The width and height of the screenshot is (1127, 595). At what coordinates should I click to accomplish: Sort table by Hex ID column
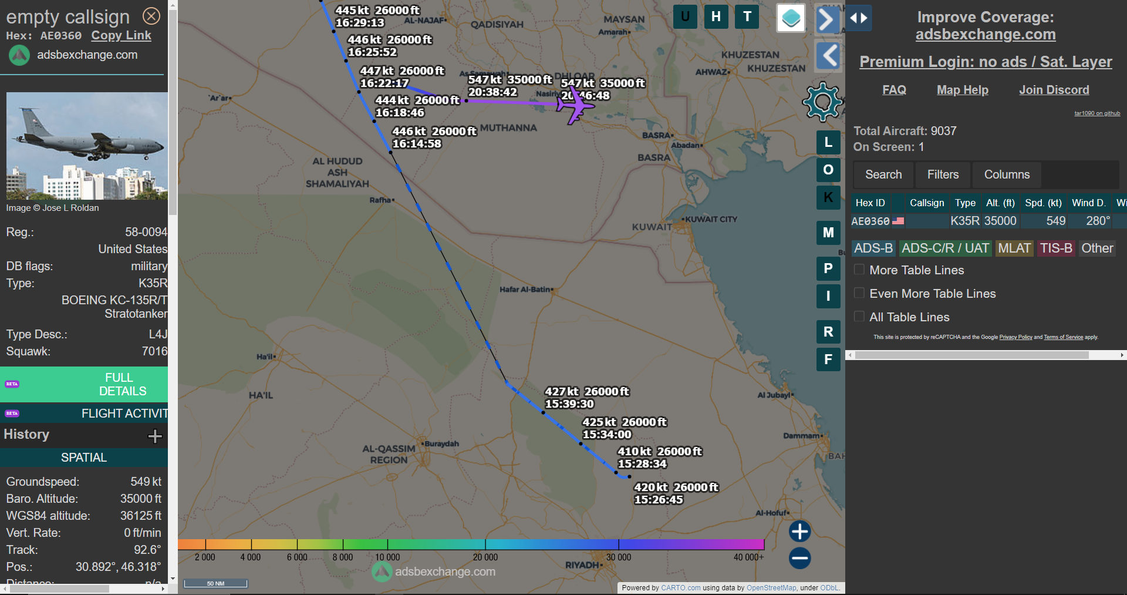pos(870,203)
